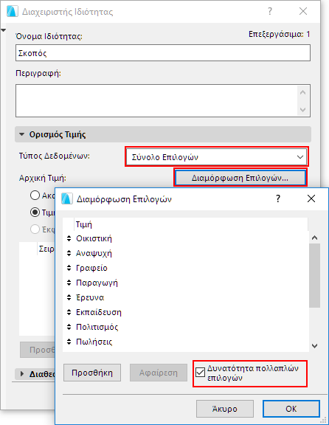Click the reorder handle beside Γραφείο
The width and height of the screenshot is (329, 425).
click(x=69, y=268)
